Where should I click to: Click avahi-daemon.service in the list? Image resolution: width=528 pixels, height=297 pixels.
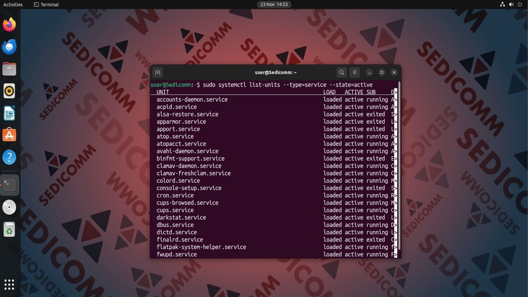tap(187, 151)
